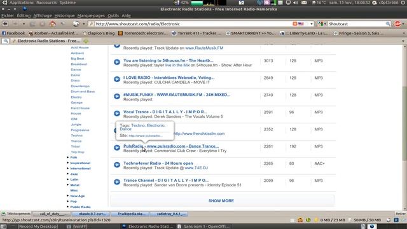Open the Fichier menu
Image resolution: width=407 pixels, height=229 pixels.
pos(8,15)
